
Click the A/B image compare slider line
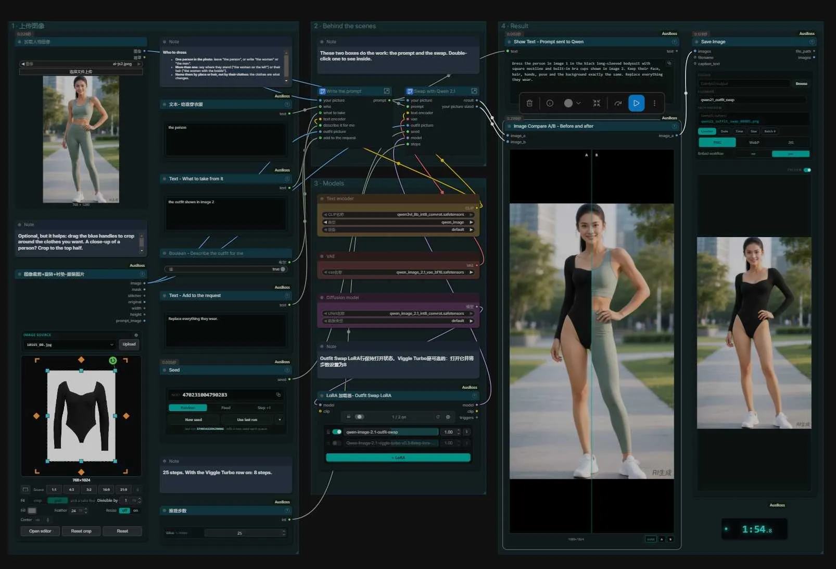pos(591,341)
